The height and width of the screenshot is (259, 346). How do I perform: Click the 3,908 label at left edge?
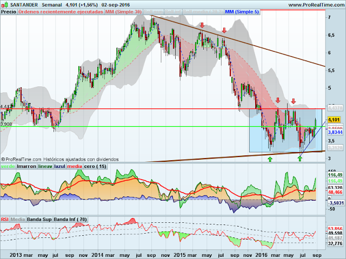click(x=6, y=124)
